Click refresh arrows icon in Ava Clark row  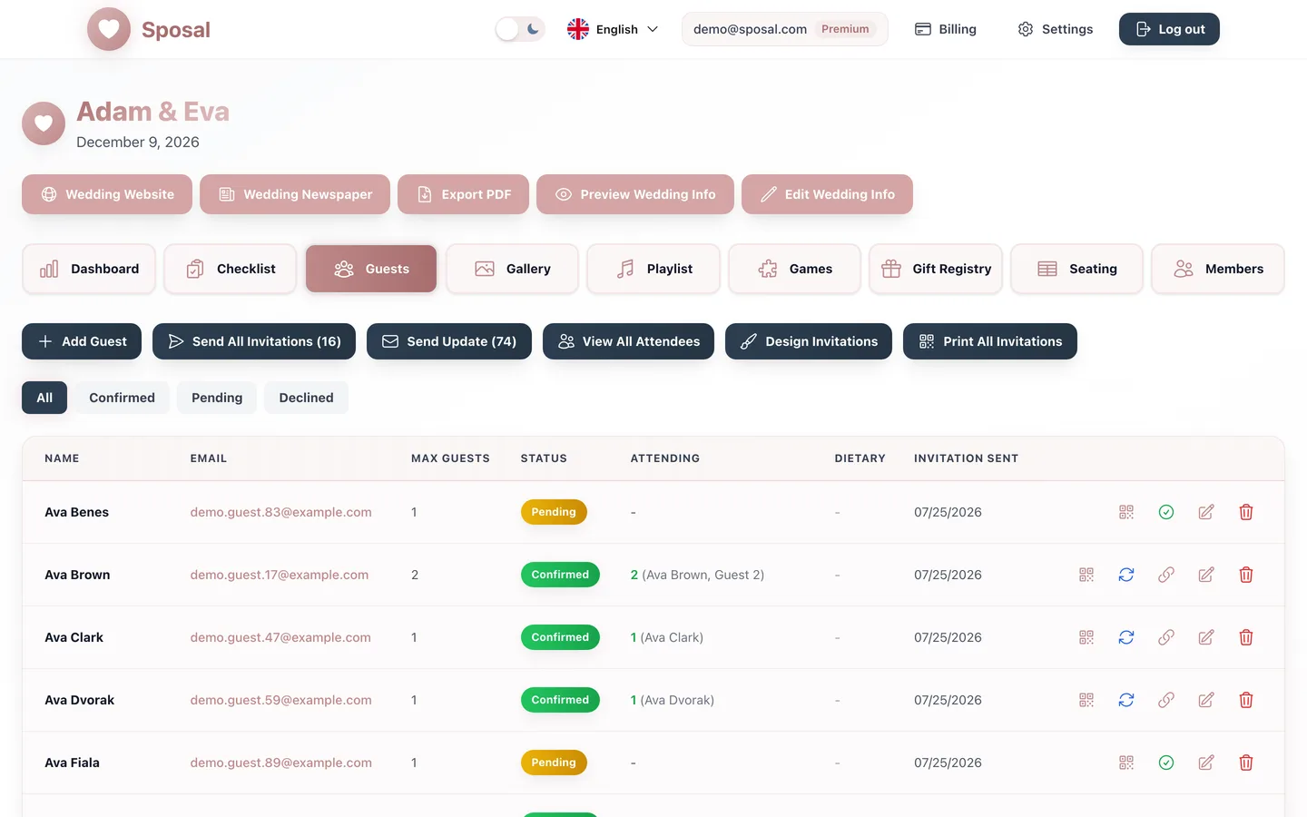click(1126, 637)
